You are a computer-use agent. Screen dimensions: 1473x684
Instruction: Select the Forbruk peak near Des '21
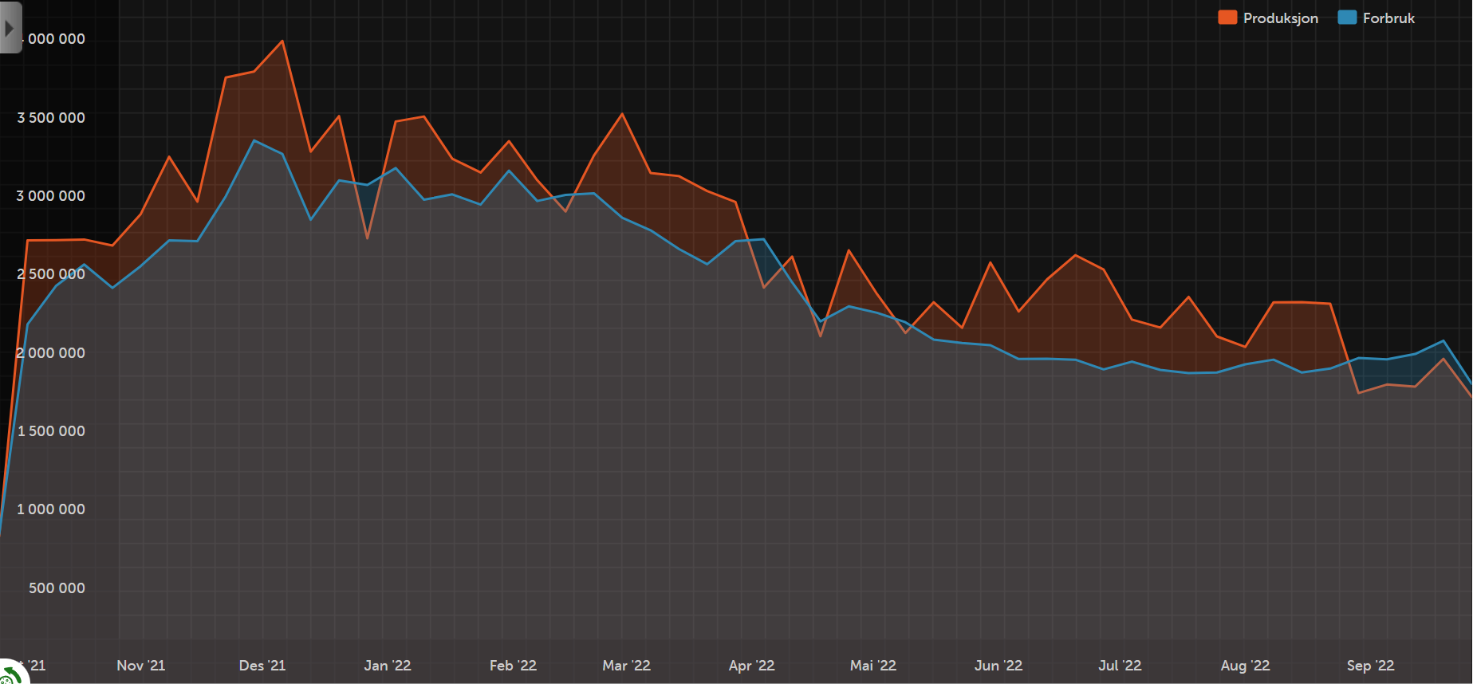point(254,141)
